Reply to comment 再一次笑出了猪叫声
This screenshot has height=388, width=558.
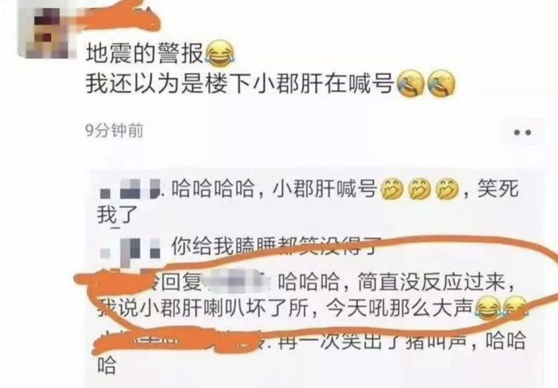pos(309,352)
